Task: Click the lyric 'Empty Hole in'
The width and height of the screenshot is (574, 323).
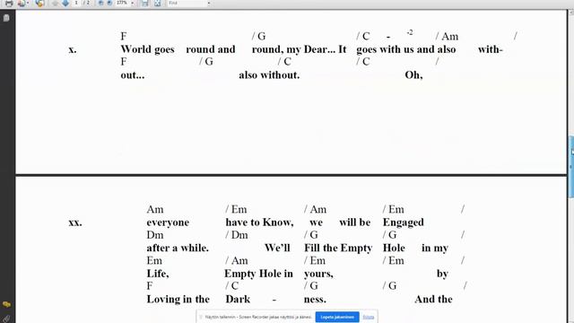Action: pos(258,274)
